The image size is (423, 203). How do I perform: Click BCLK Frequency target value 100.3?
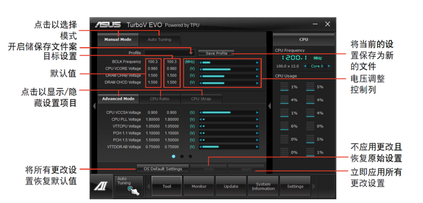point(172,62)
